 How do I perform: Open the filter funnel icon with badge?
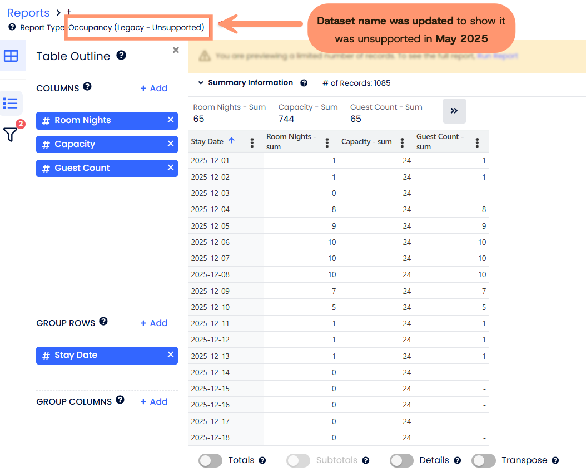coord(11,134)
